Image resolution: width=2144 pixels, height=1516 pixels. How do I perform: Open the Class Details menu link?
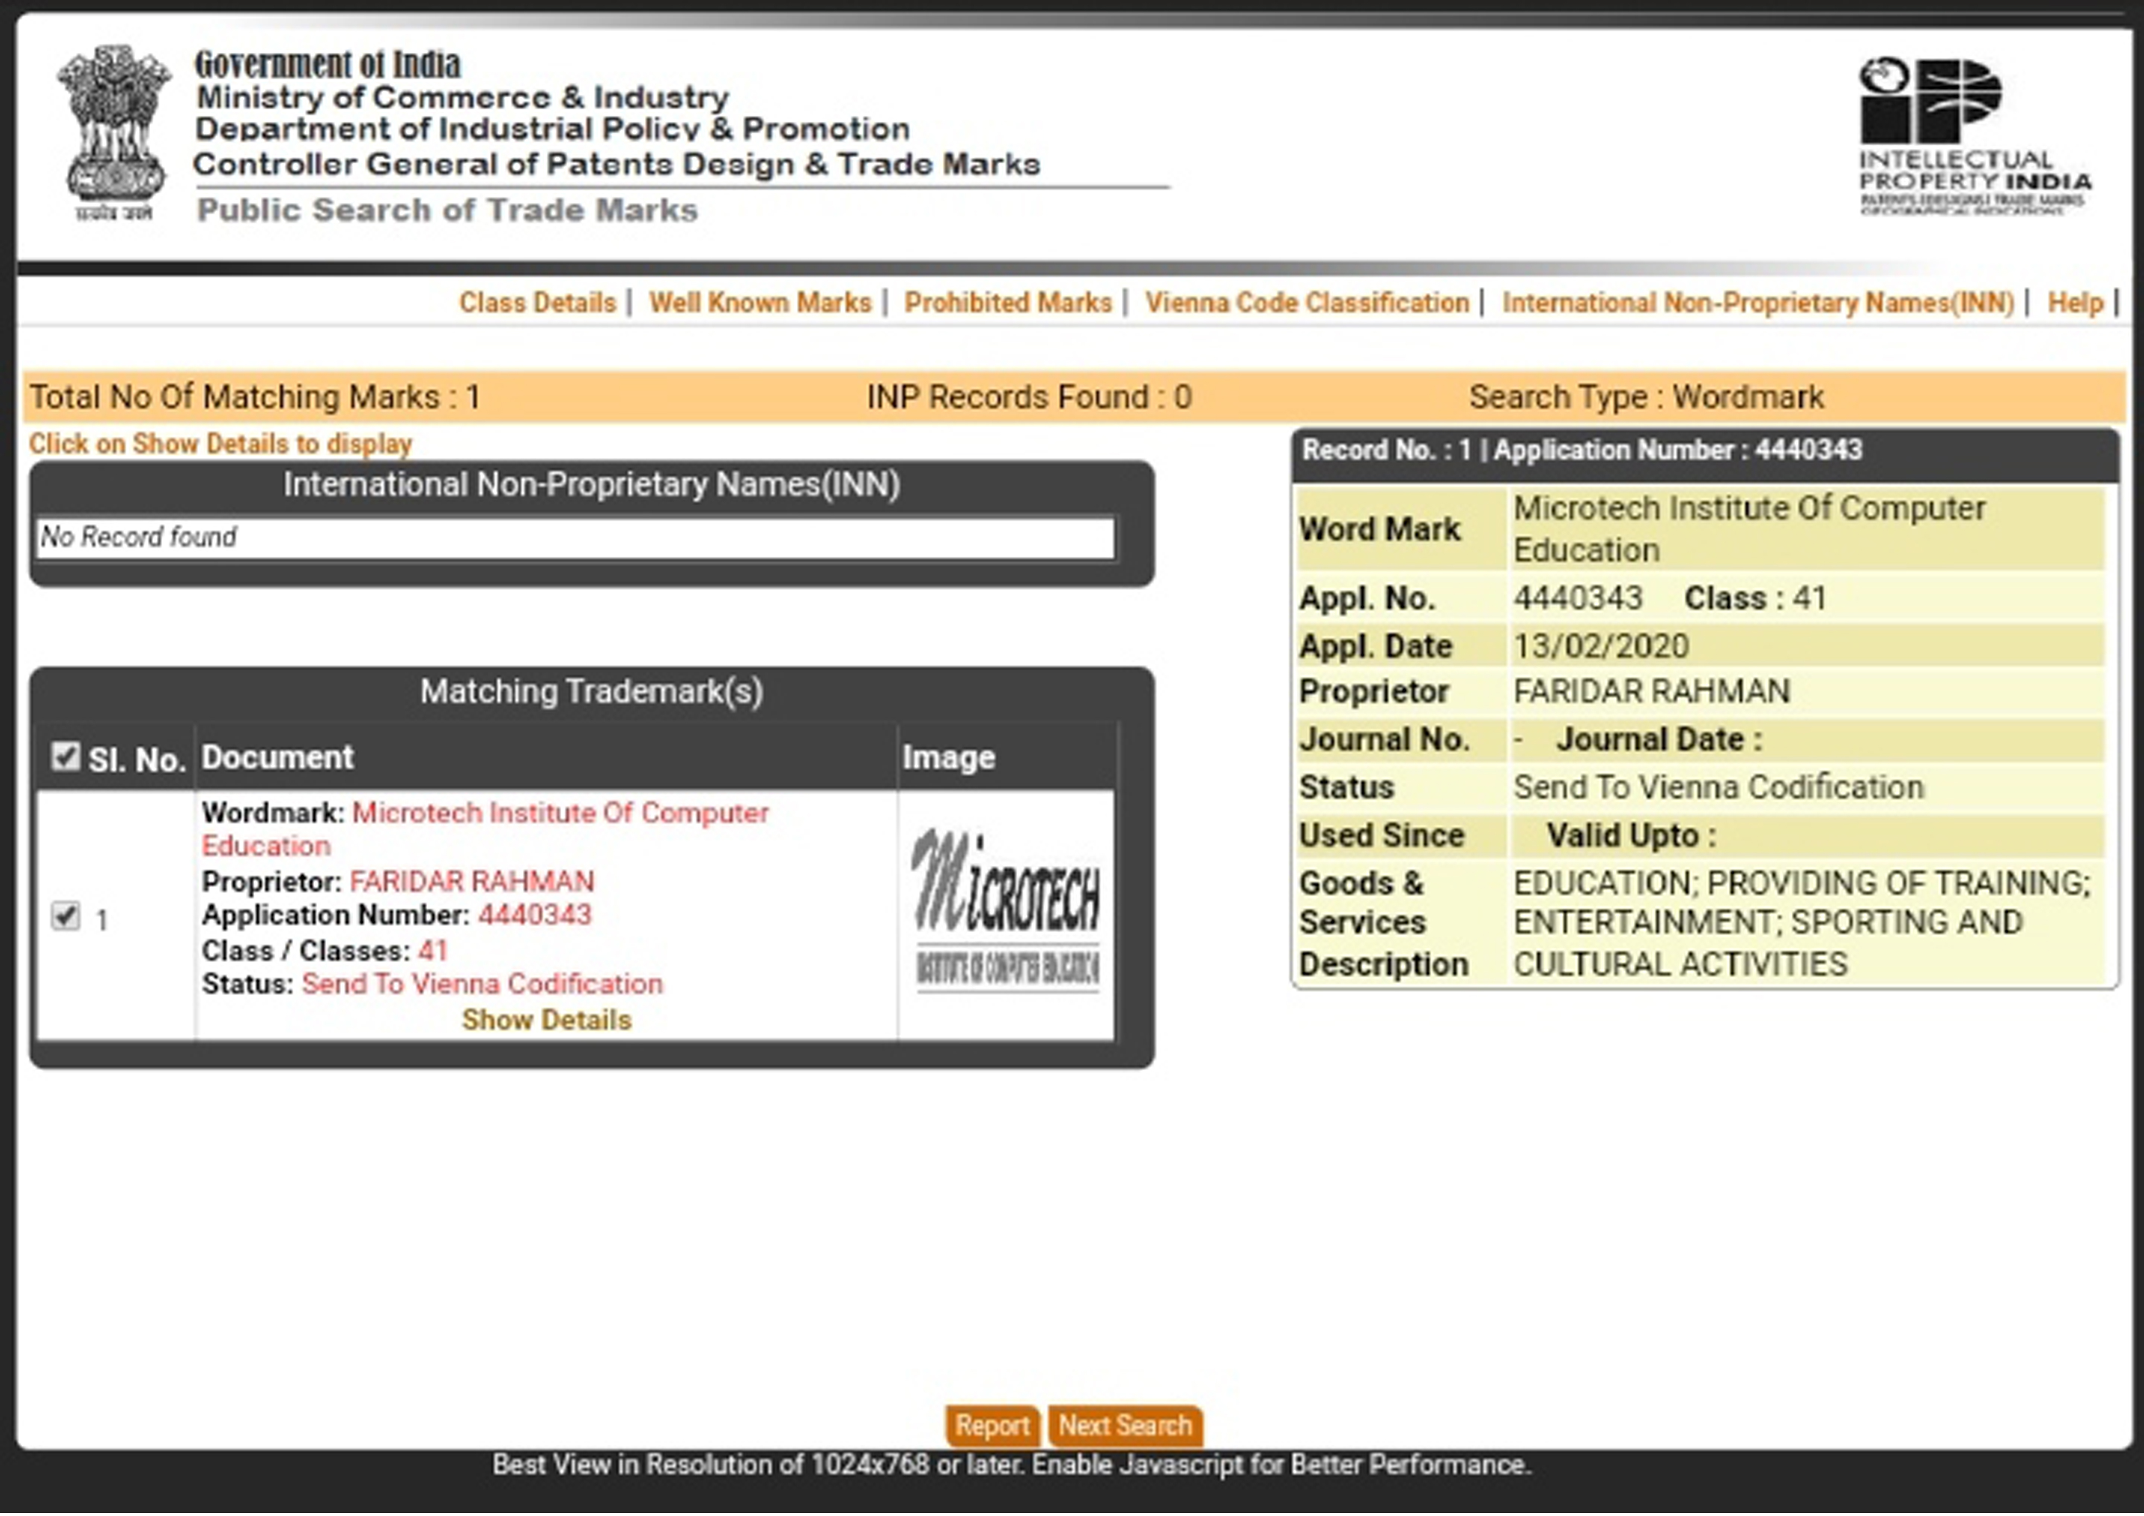538,304
